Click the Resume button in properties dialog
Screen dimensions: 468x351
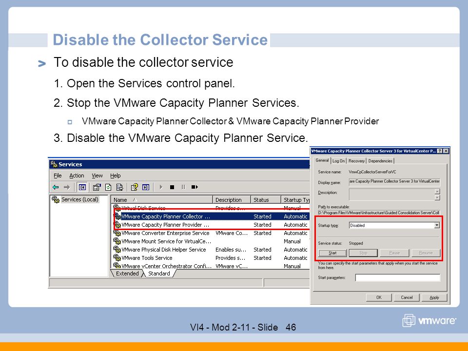pos(426,253)
